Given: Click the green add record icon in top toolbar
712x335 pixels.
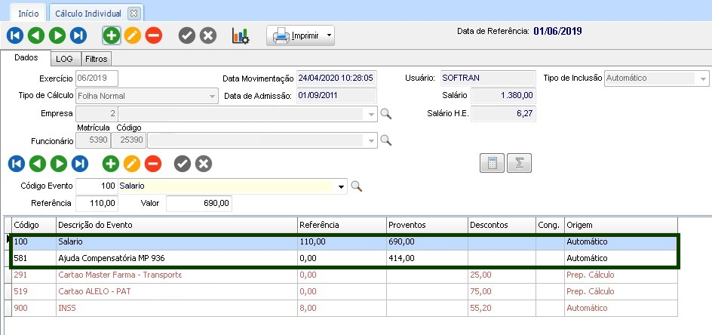Looking at the screenshot, I should tap(112, 35).
